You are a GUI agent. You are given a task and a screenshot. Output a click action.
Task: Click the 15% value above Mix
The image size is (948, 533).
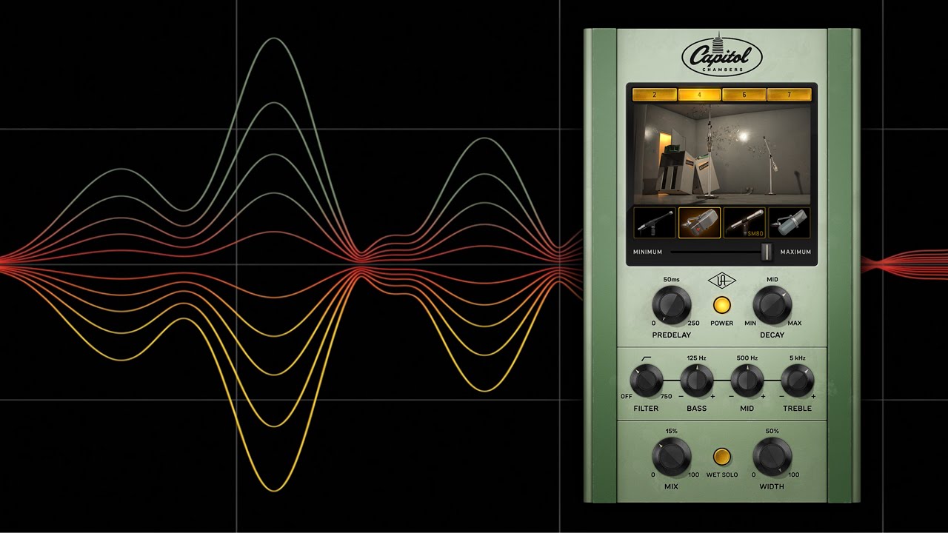(x=672, y=431)
